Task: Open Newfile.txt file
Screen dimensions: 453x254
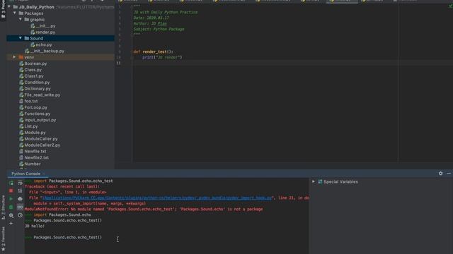Action: [x=35, y=151]
